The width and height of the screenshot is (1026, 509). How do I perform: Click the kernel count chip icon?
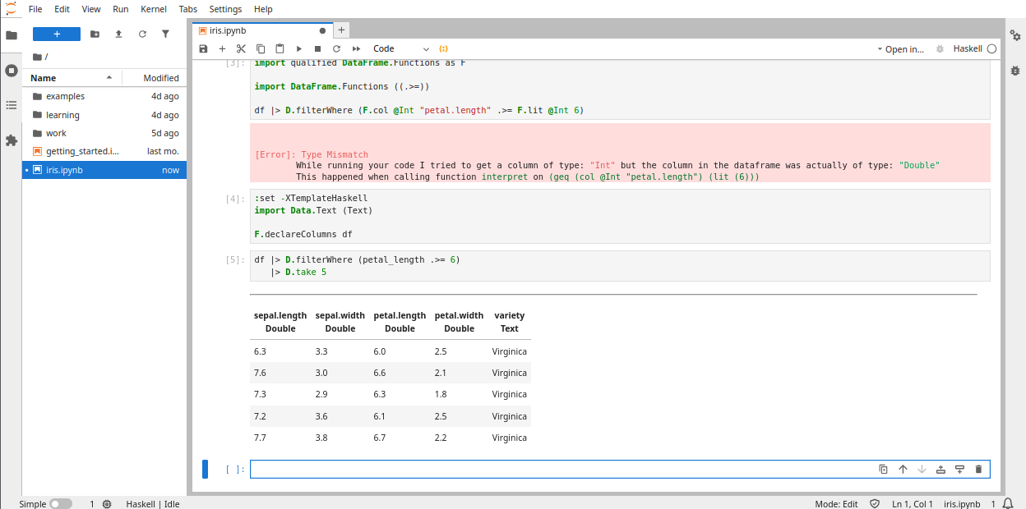coord(107,504)
